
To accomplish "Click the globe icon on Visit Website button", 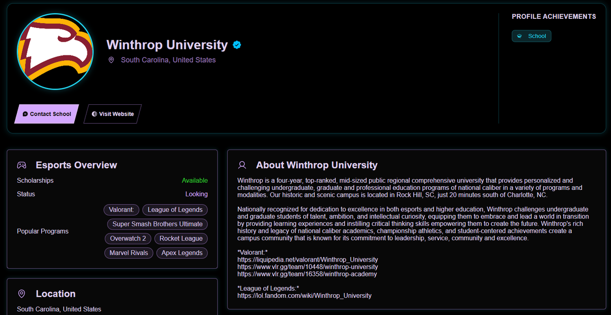I will coord(94,114).
